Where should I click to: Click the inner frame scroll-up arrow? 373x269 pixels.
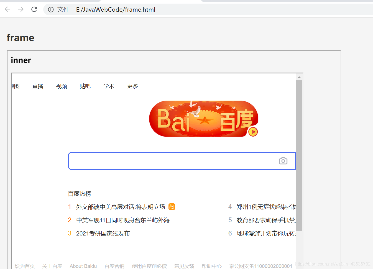click(299, 77)
